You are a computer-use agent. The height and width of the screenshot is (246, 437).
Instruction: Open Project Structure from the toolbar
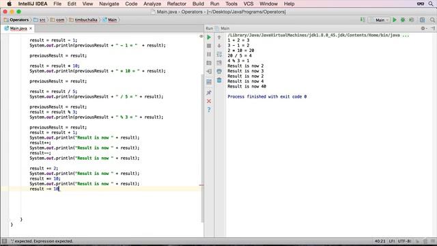(x=423, y=20)
